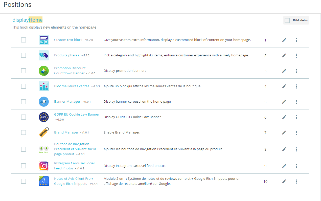Viewport: 321px width, 201px height.
Task: Check the GDPR EU Cookie Law Banner checkbox
Action: [24, 117]
